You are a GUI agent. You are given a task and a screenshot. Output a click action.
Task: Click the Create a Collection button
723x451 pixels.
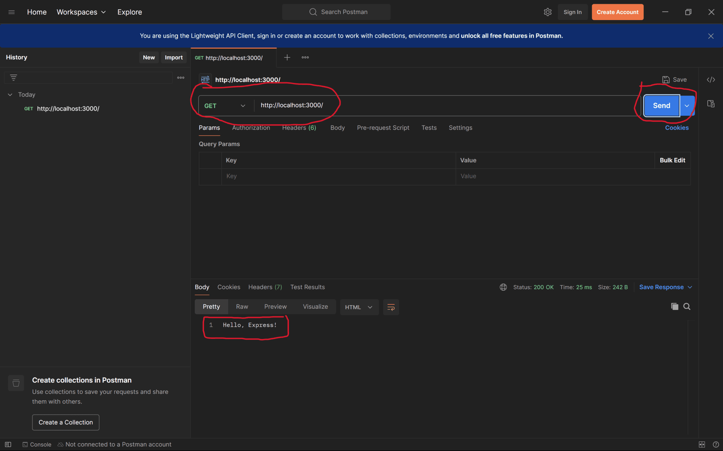coord(66,422)
